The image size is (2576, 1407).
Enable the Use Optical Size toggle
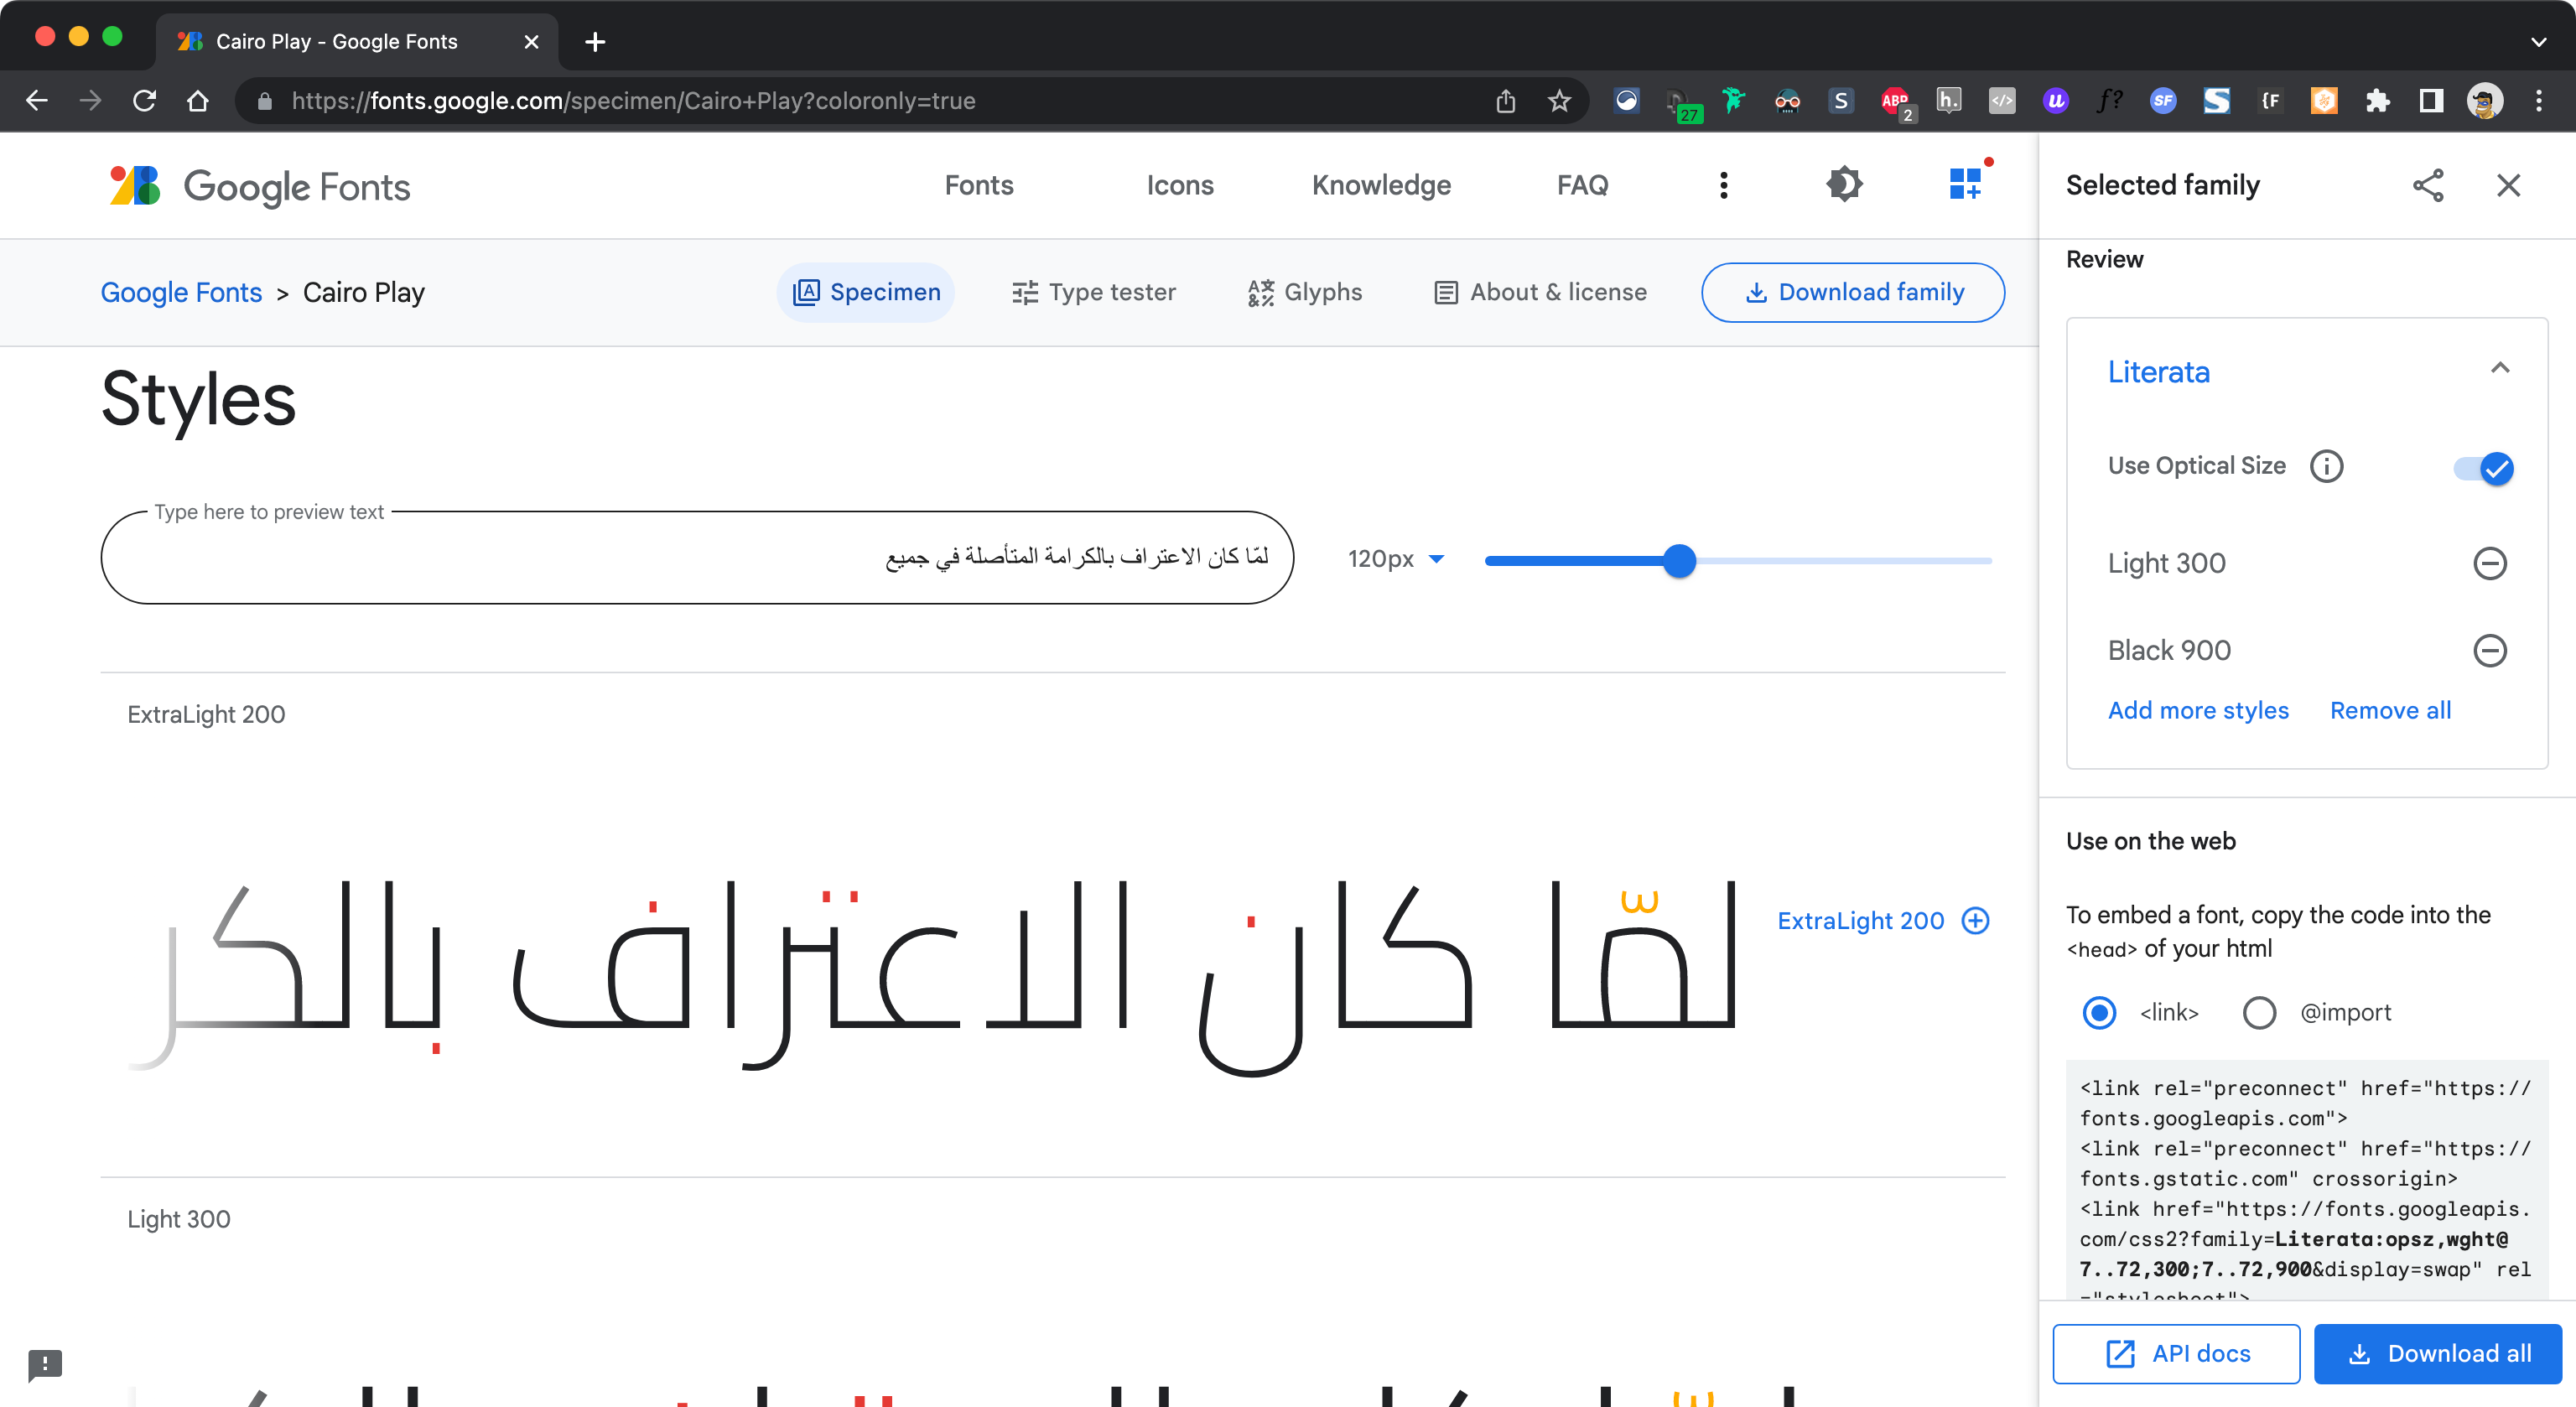[x=2484, y=468]
